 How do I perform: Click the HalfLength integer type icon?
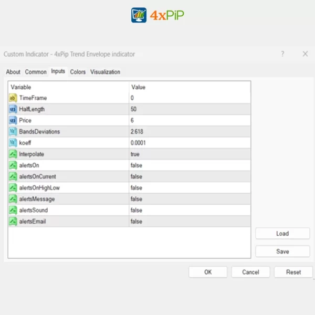(13, 109)
